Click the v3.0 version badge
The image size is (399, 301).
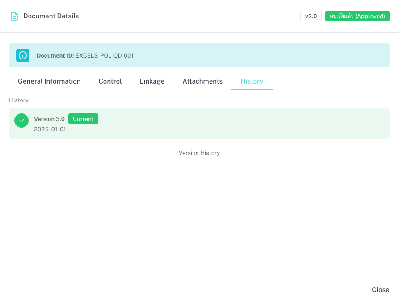pyautogui.click(x=311, y=16)
